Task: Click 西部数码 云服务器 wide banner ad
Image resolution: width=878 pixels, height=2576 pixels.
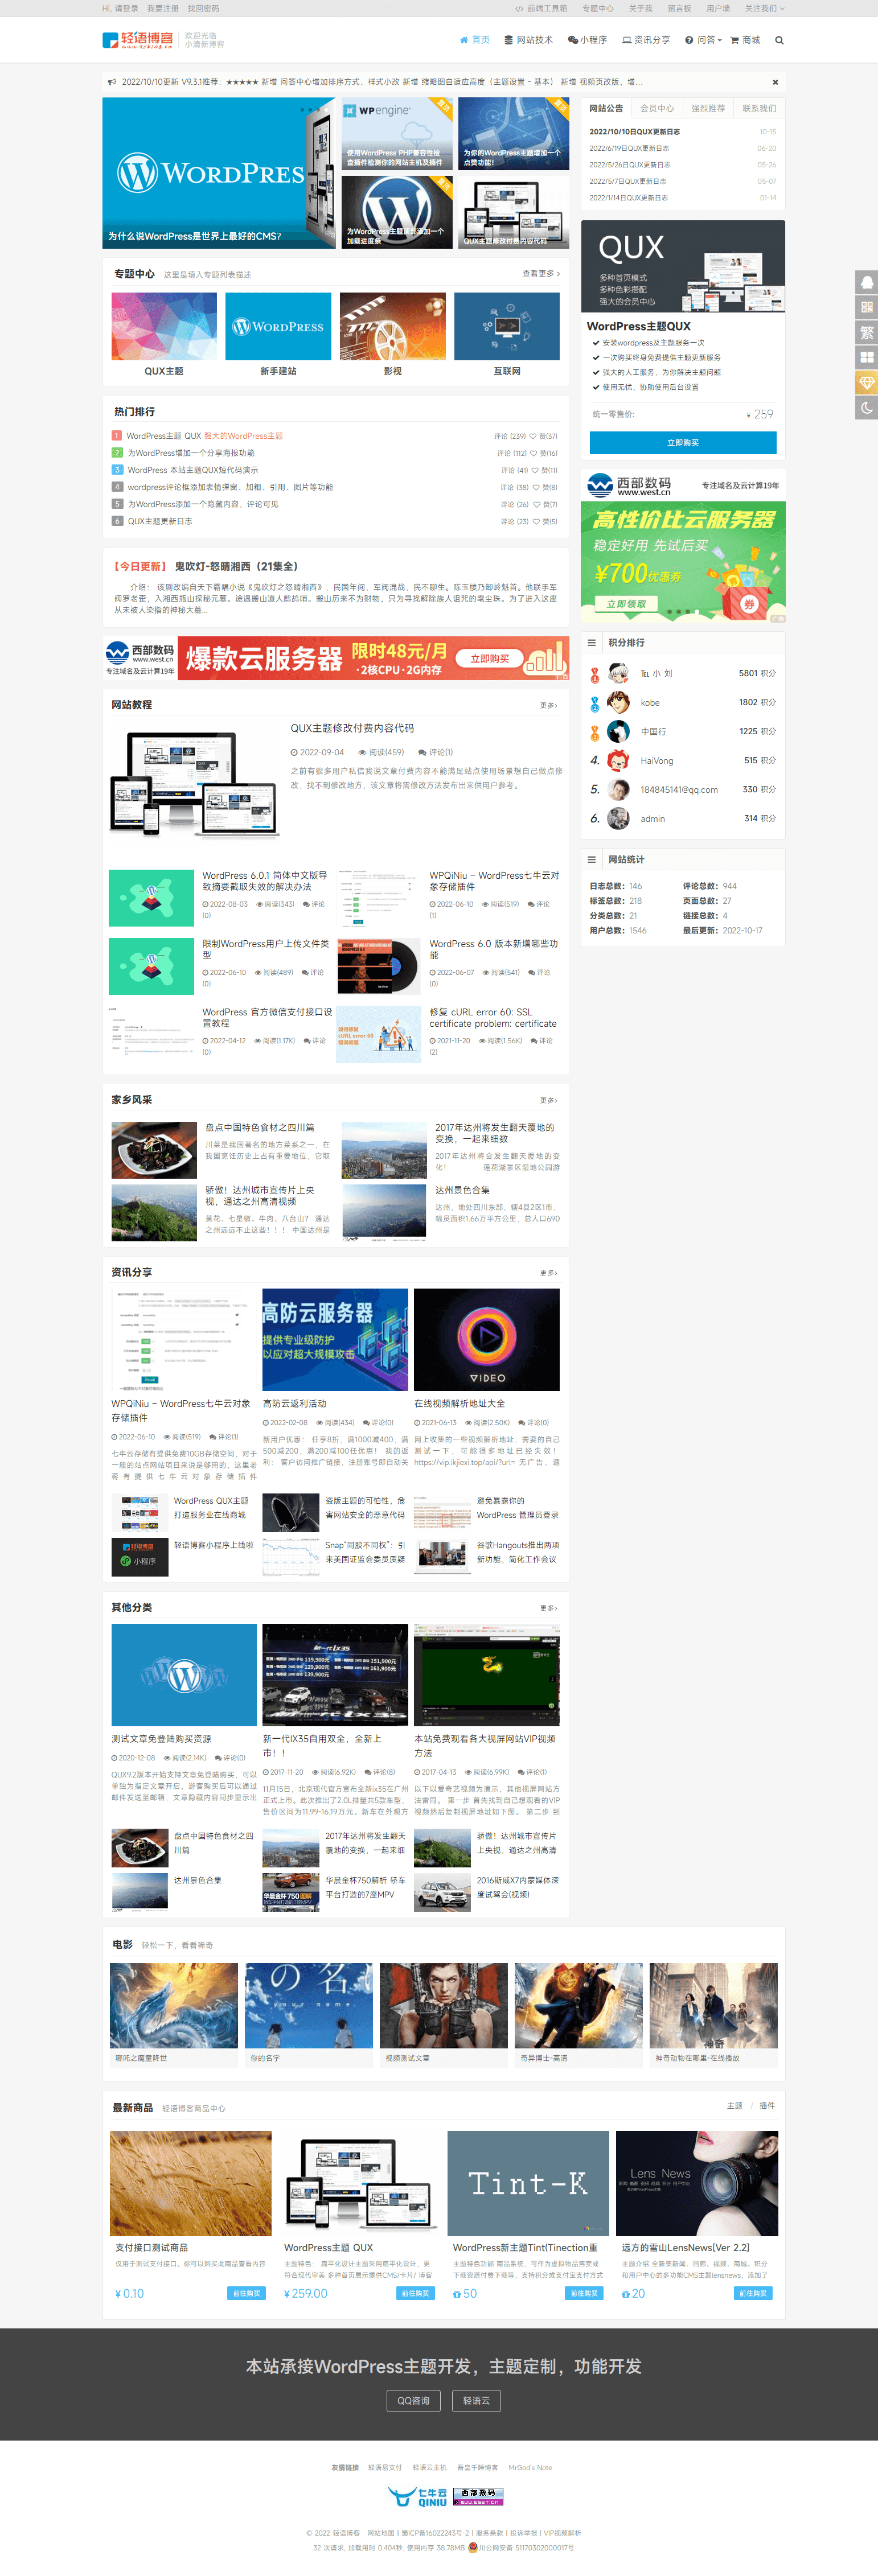Action: [336, 658]
